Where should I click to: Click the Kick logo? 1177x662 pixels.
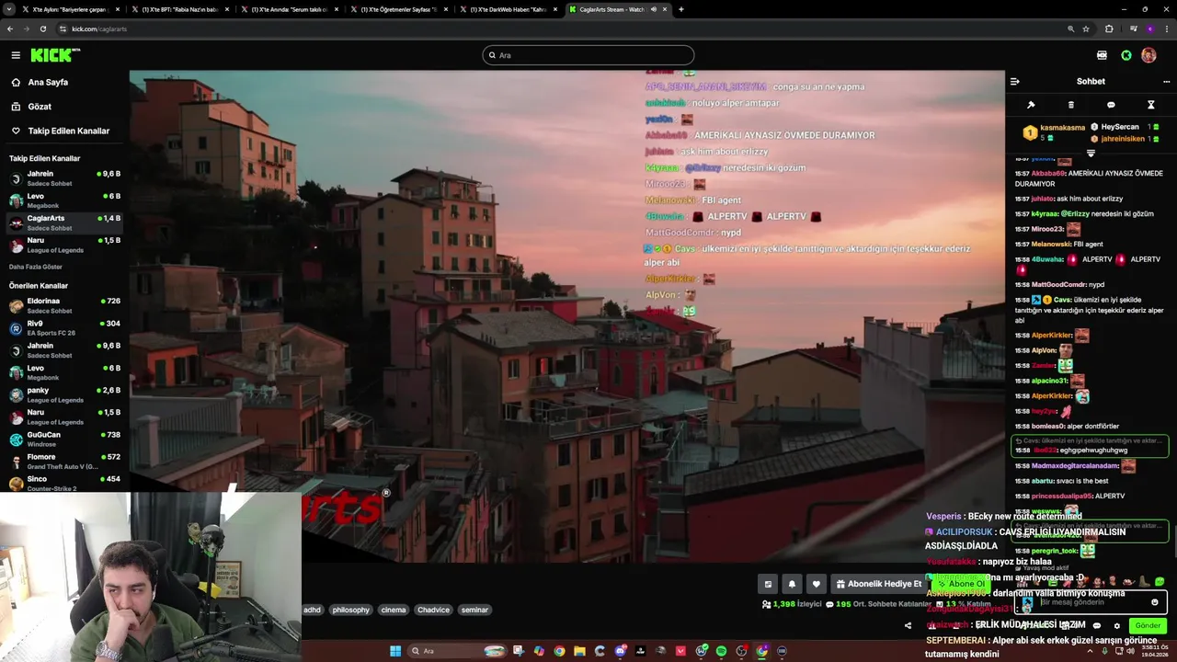pyautogui.click(x=54, y=55)
